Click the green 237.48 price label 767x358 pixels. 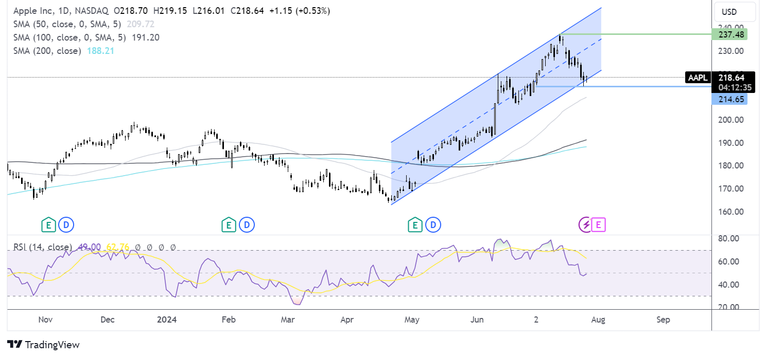(x=729, y=34)
